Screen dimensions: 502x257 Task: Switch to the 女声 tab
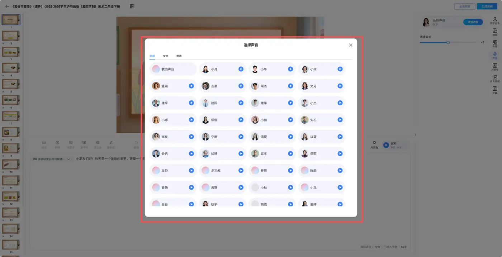165,56
